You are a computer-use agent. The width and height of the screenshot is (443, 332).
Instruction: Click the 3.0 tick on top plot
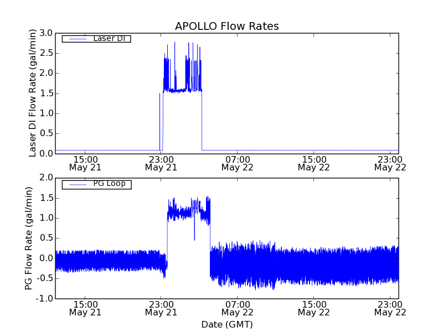(46, 33)
